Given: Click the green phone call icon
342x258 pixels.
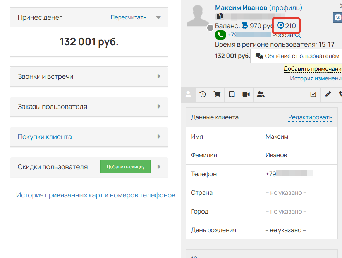Looking at the screenshot, I should tap(220, 35).
